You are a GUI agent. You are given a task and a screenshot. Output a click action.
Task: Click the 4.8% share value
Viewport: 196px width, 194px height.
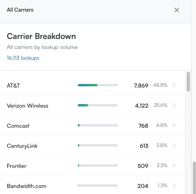point(162,125)
